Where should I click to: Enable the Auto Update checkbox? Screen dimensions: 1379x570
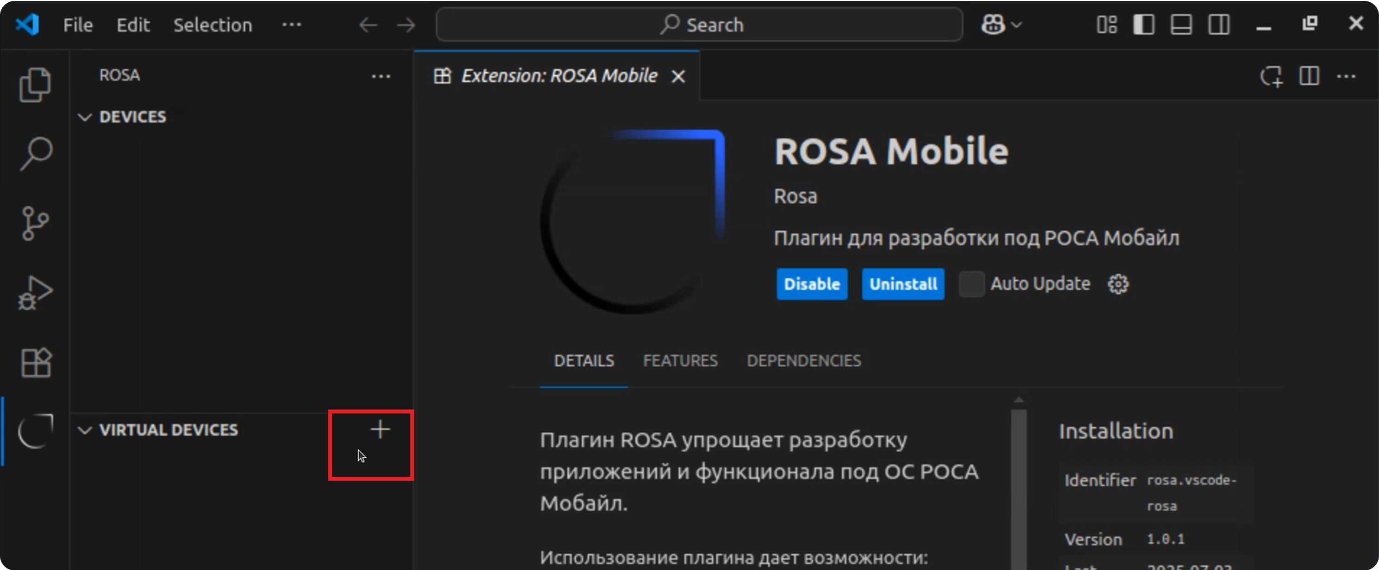click(971, 284)
